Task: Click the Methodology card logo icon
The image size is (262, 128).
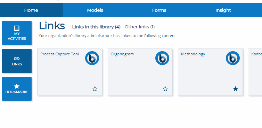Action: (232, 58)
